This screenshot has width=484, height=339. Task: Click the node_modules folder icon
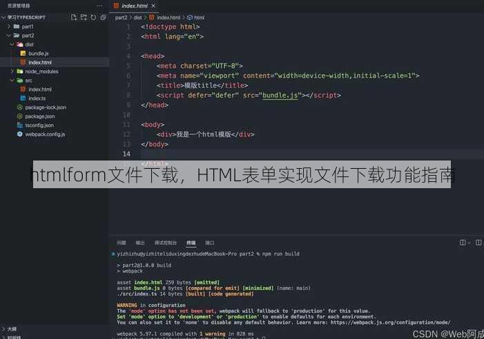(20, 71)
